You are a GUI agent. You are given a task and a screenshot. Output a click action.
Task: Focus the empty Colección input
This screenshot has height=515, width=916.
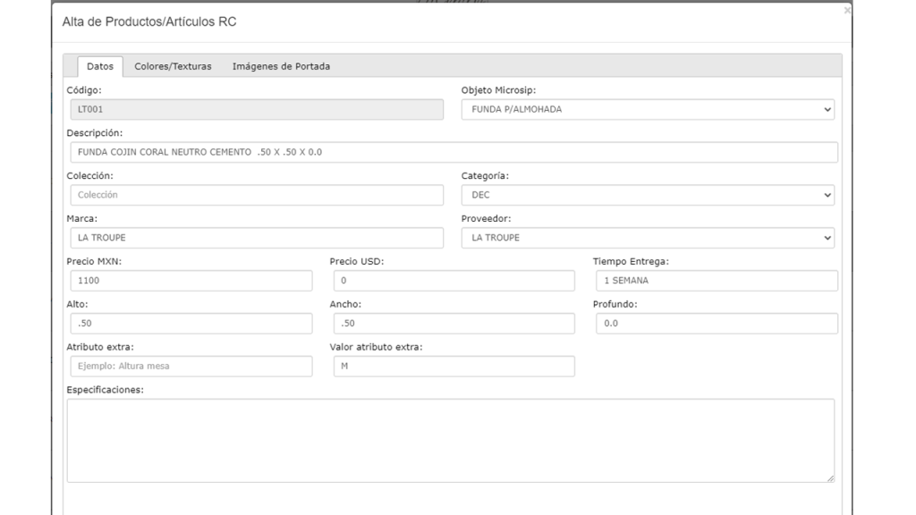point(255,195)
